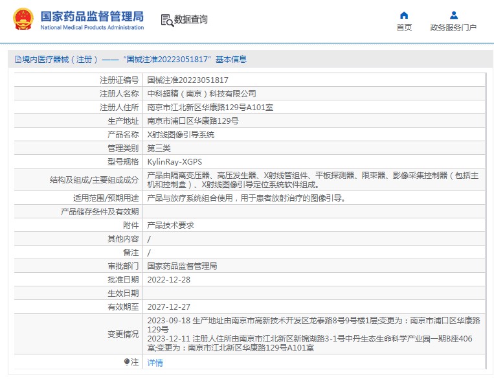Image resolution: width=494 pixels, height=381 pixels.
Task: Click the 数据查询 label
Action: pos(190,19)
